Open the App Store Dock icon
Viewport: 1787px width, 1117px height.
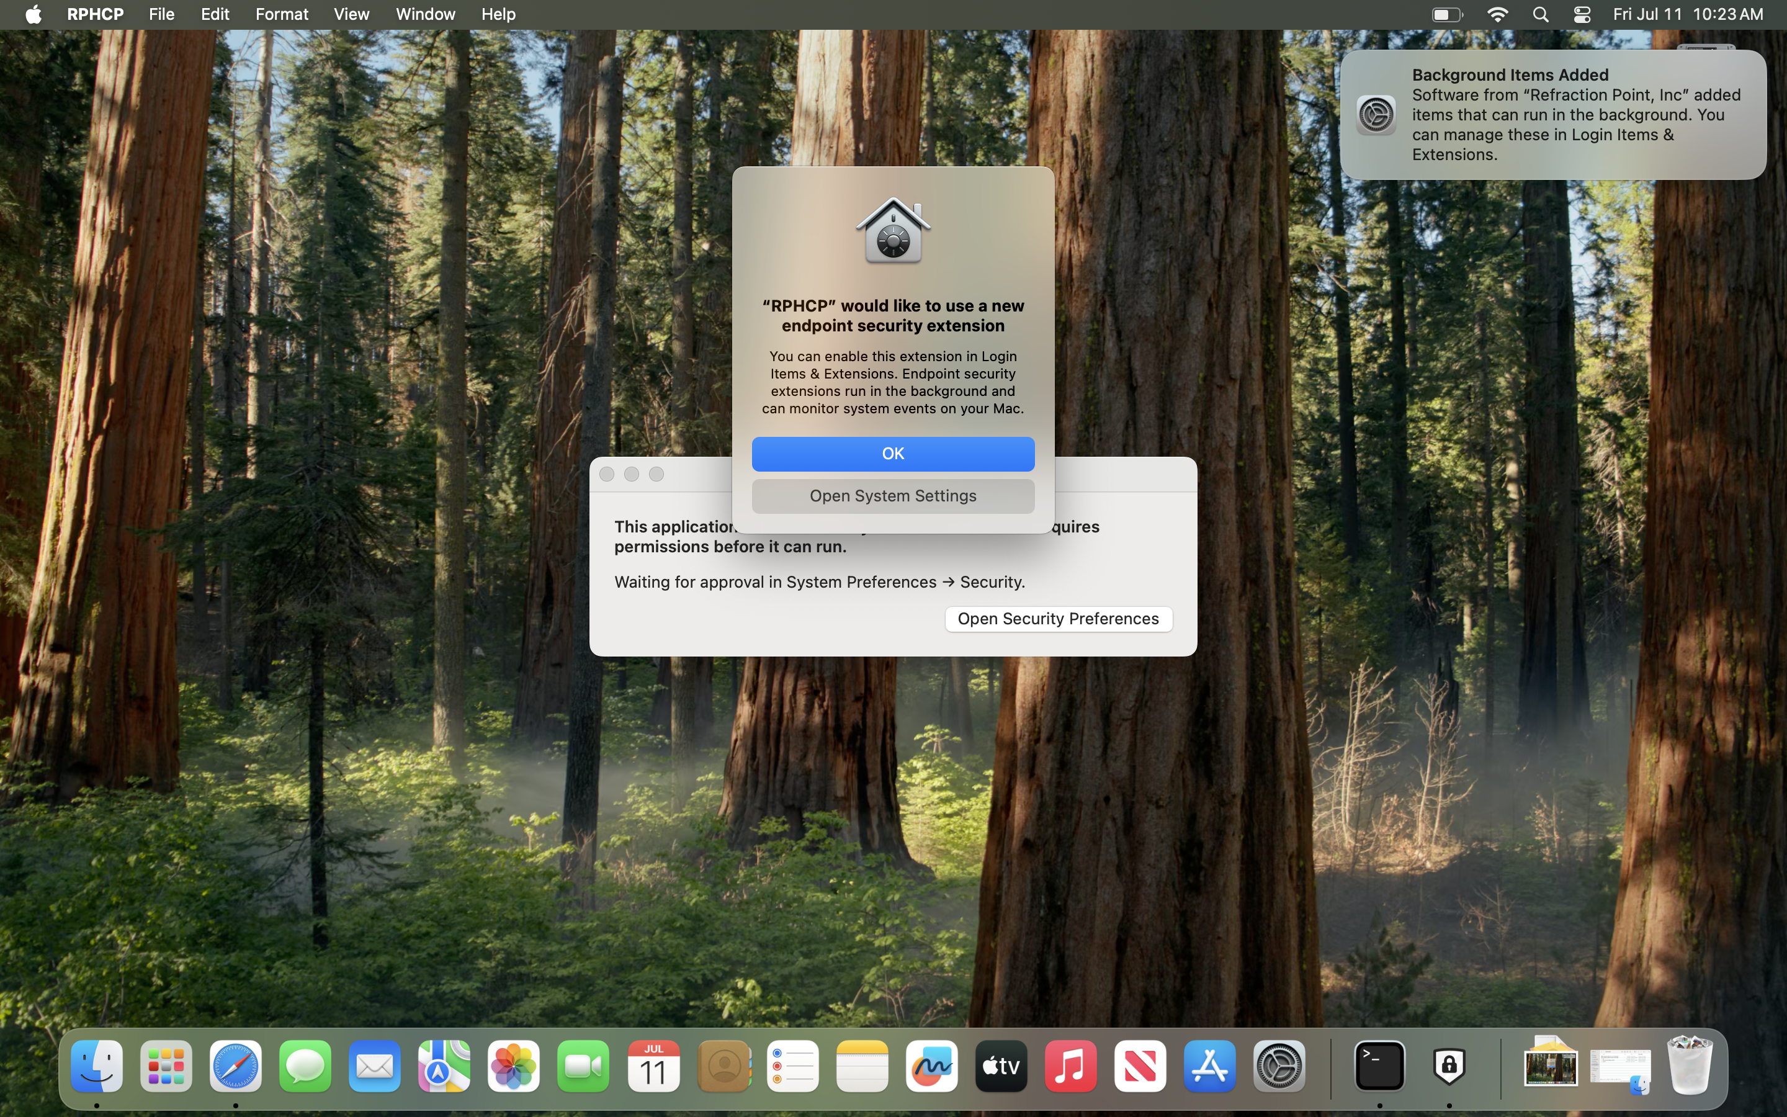coord(1209,1066)
